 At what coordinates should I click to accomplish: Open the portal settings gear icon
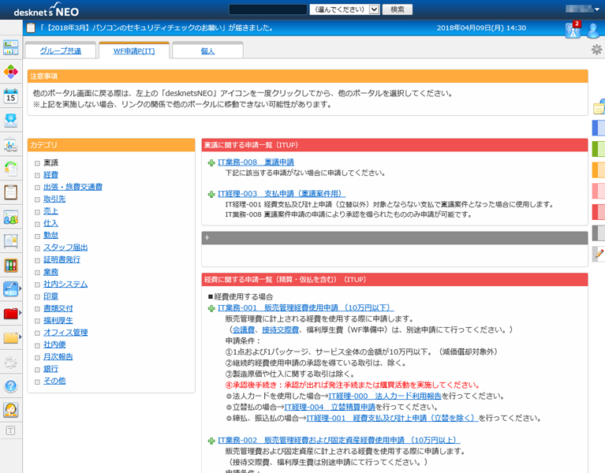[596, 50]
